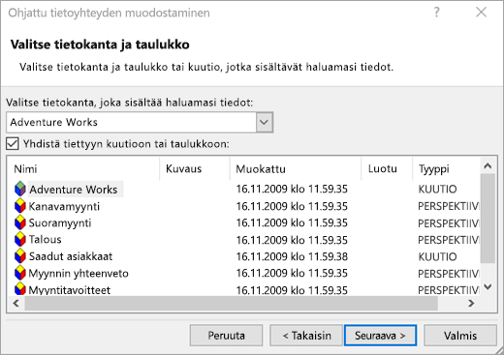Open the dialog help question mark

[x=436, y=13]
